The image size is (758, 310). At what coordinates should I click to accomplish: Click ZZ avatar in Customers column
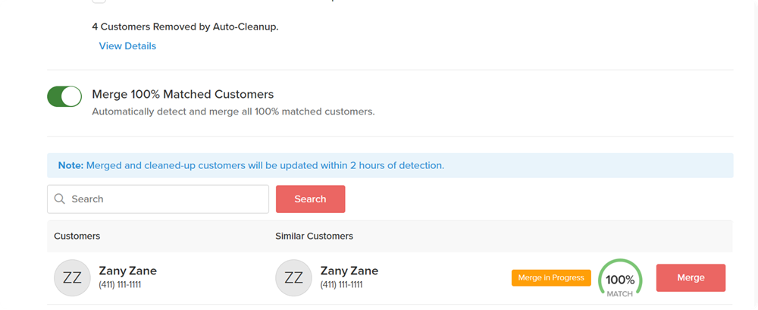72,277
